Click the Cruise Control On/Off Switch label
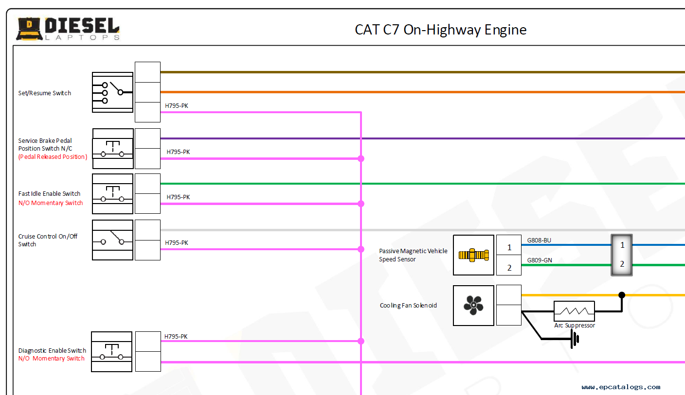685x395 pixels. pos(48,240)
